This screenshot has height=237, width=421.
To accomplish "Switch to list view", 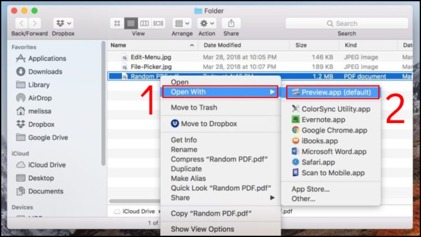I will tap(131, 24).
